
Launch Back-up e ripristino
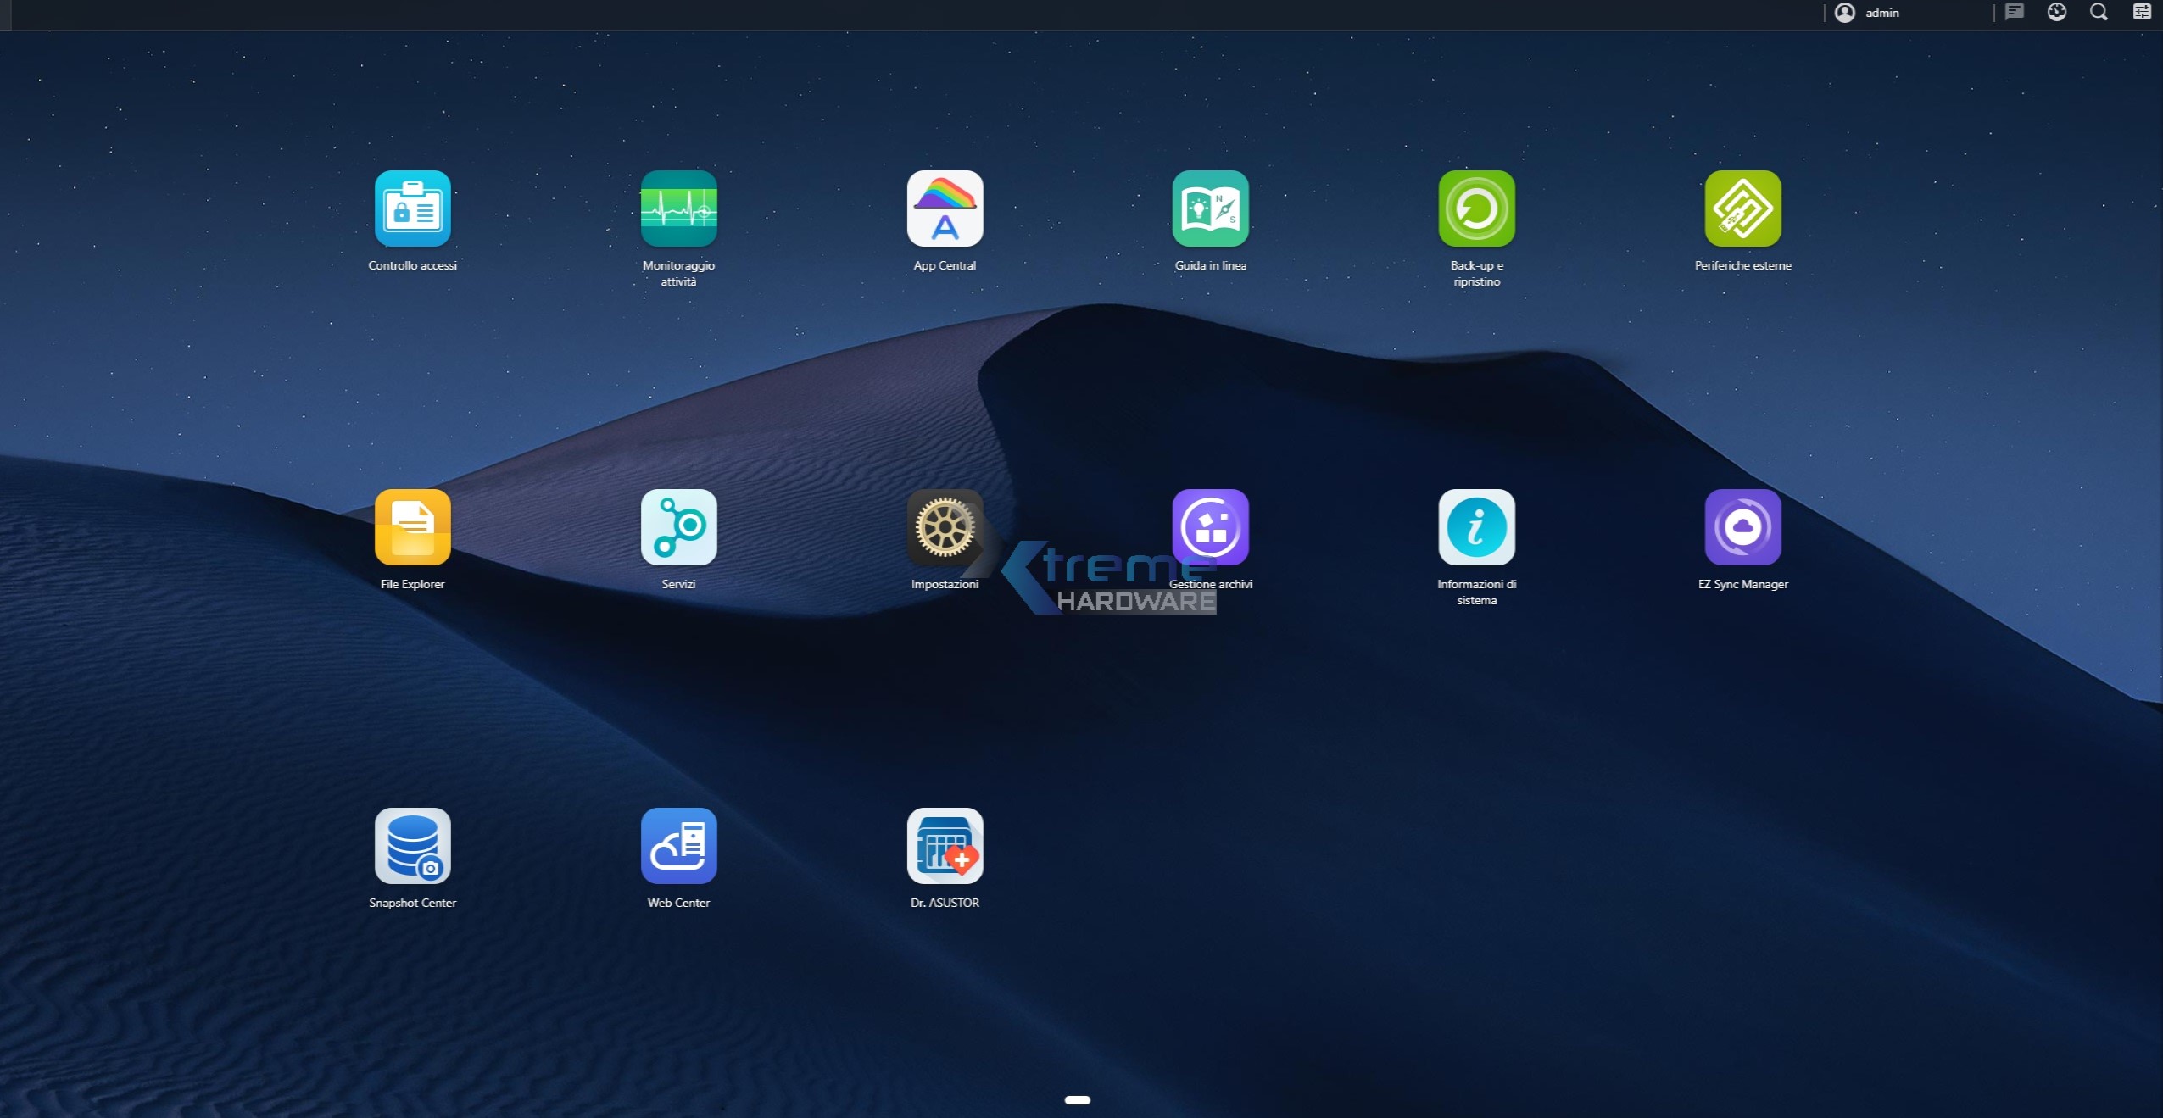click(x=1476, y=209)
